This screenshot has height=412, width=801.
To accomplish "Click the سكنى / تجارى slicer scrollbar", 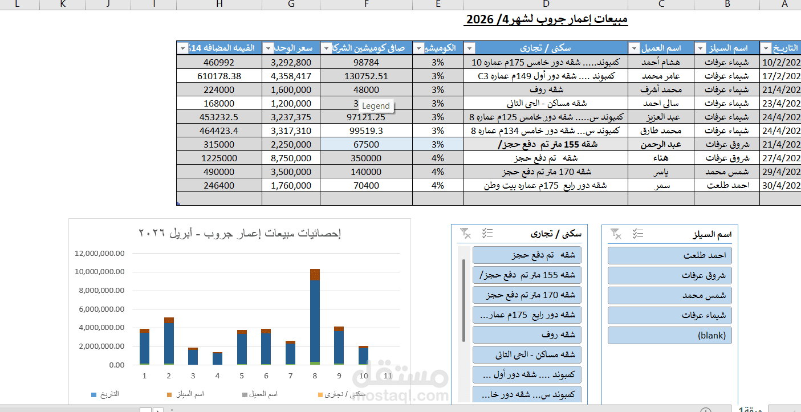I will pyautogui.click(x=463, y=300).
